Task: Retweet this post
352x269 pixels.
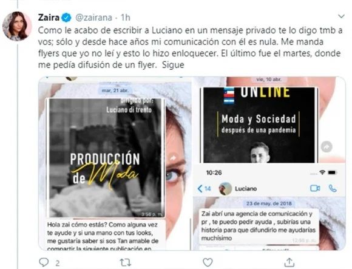Action: [x=125, y=262]
